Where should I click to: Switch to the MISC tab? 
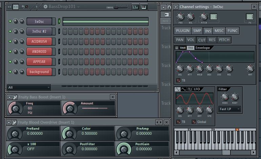click(219, 31)
